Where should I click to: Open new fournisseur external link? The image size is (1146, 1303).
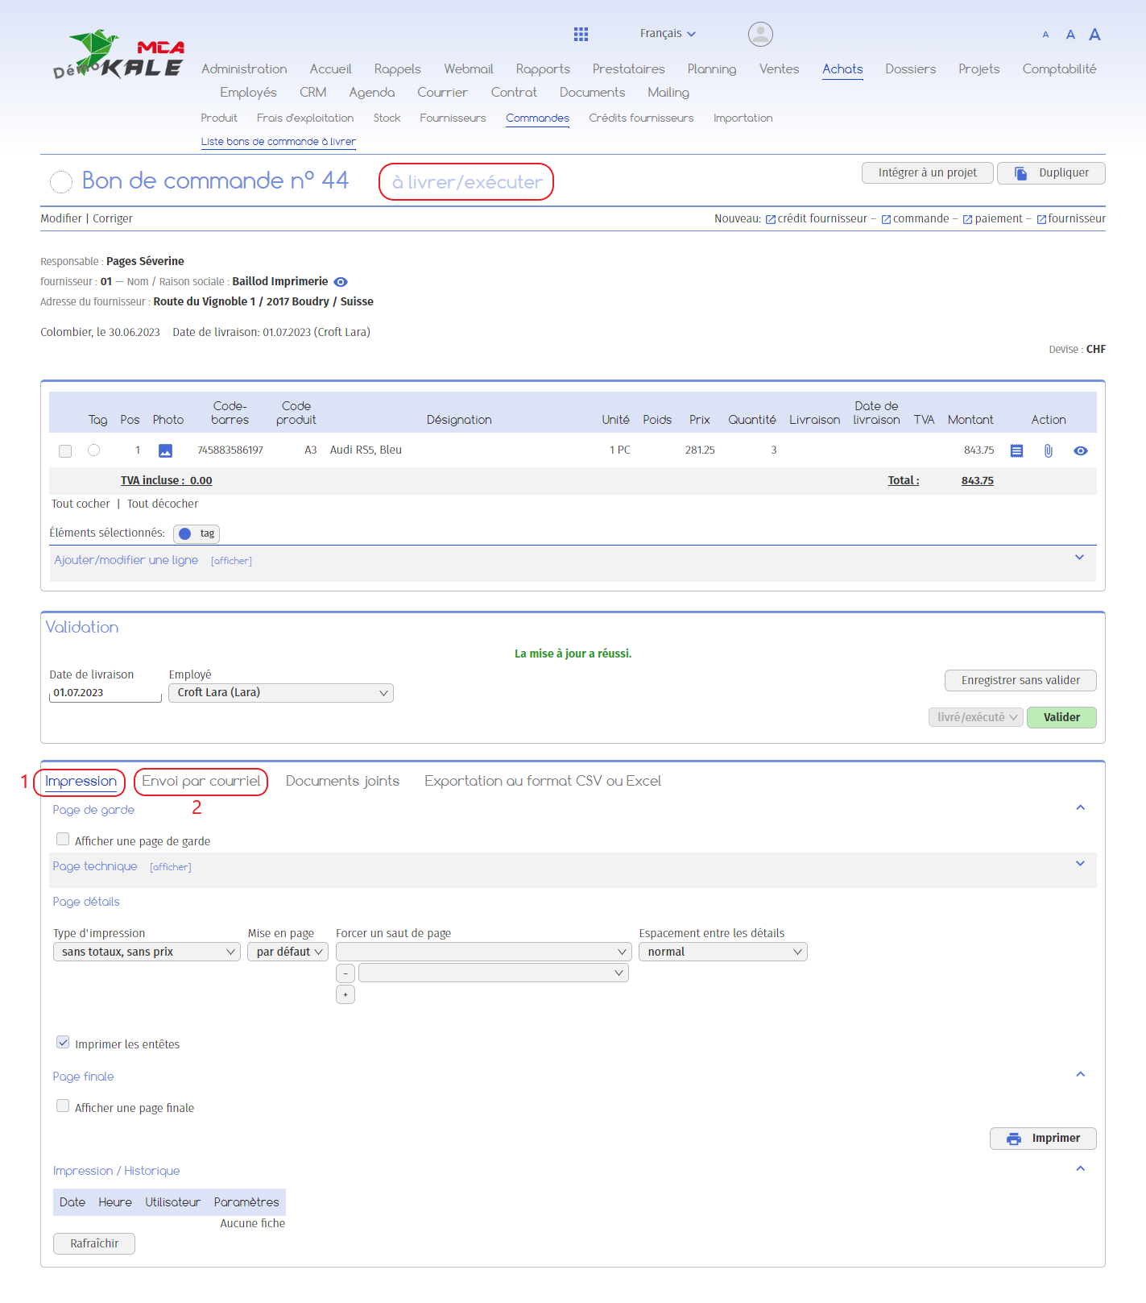(x=1071, y=218)
